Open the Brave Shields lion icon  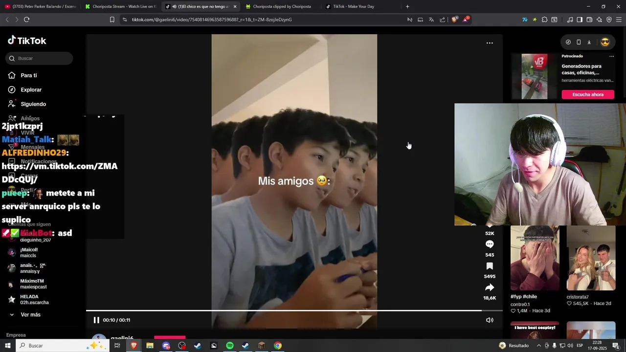(x=454, y=20)
